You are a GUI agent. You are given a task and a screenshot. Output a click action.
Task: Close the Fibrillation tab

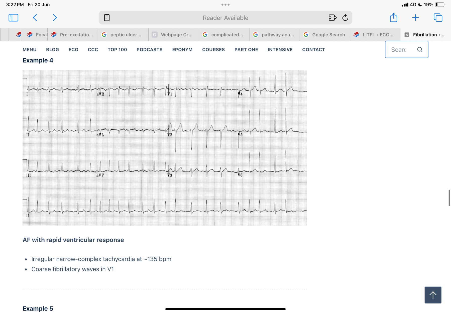tap(407, 35)
